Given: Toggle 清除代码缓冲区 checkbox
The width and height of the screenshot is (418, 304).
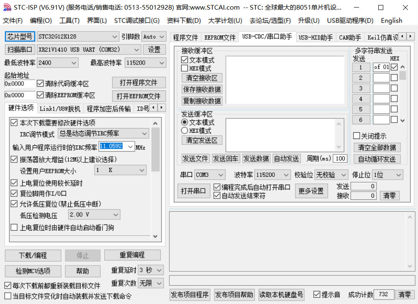Looking at the screenshot, I should click(40, 83).
